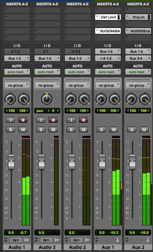Image resolution: width=153 pixels, height=252 pixels.
Task: Click Audio 1 left pan knob
Action: [x=10, y=99]
